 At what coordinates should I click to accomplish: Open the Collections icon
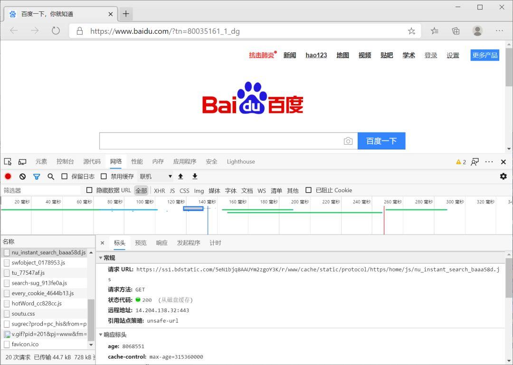click(x=456, y=31)
